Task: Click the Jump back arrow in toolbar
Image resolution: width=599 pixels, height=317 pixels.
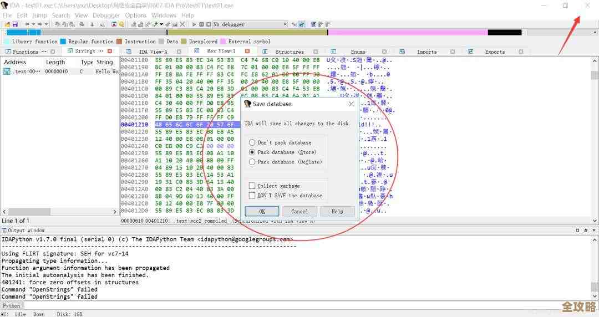Action: pyautogui.click(x=27, y=24)
